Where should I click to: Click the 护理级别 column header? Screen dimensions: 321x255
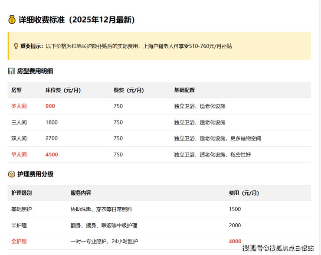click(x=22, y=193)
